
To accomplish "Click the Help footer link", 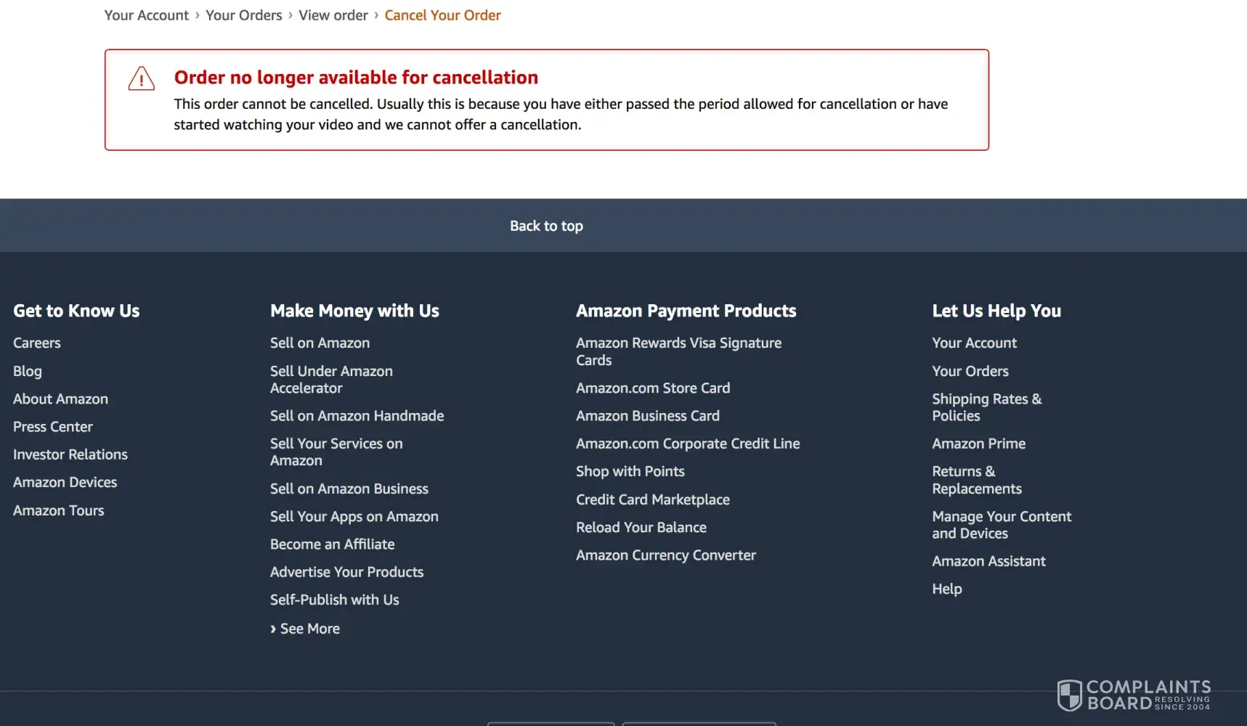I will click(946, 589).
